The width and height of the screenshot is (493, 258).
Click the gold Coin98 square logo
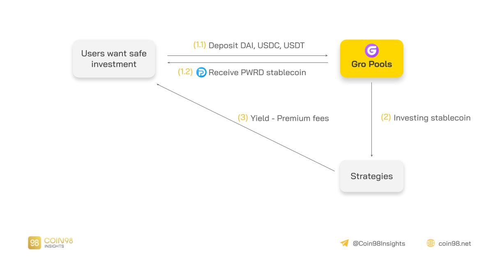click(35, 243)
